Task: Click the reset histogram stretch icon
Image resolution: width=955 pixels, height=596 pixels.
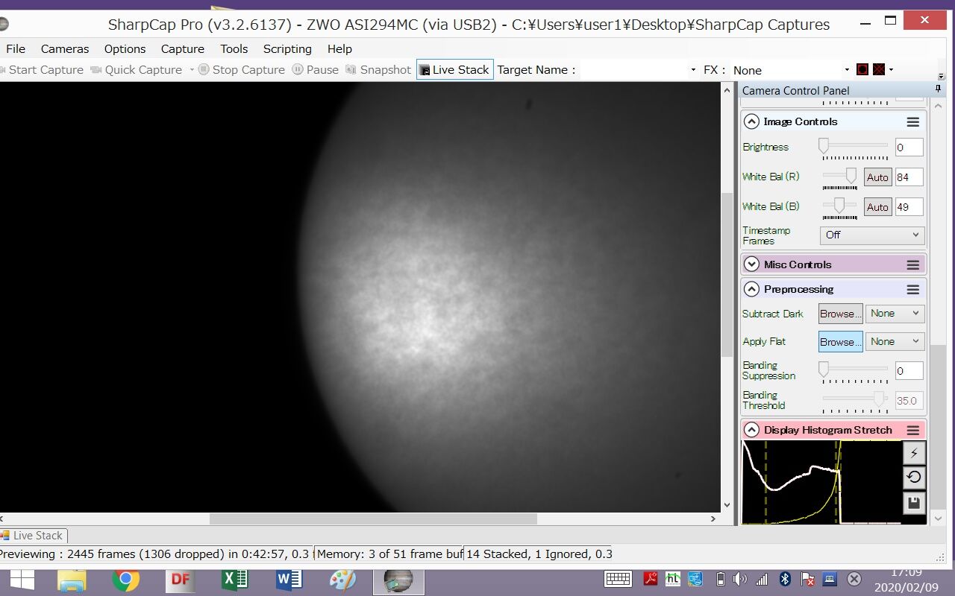Action: pos(914,478)
